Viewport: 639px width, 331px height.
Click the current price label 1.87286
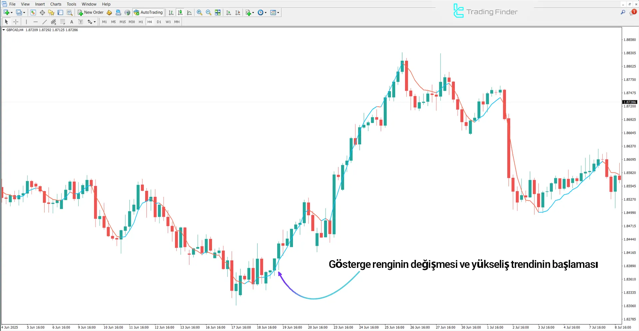pyautogui.click(x=629, y=102)
